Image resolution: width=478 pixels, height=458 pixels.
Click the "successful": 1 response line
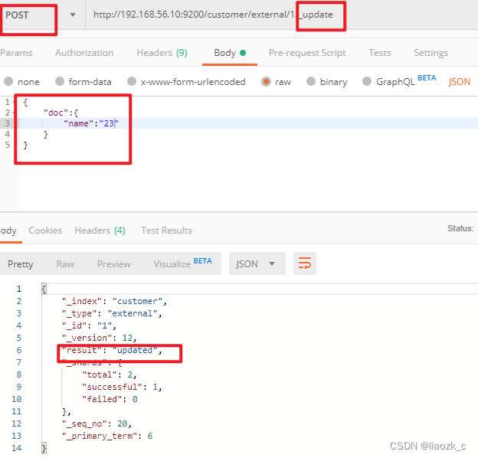pos(122,387)
